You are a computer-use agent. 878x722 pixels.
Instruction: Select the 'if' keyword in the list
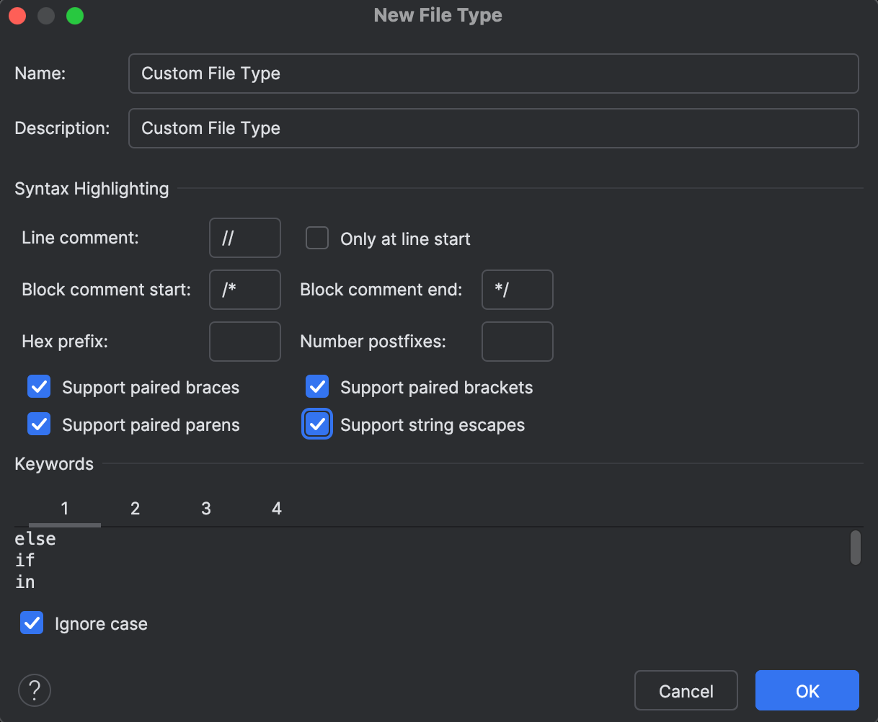pos(25,560)
